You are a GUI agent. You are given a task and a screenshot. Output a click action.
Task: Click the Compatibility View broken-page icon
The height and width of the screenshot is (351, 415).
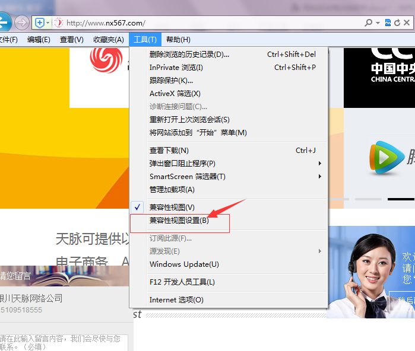(x=388, y=23)
